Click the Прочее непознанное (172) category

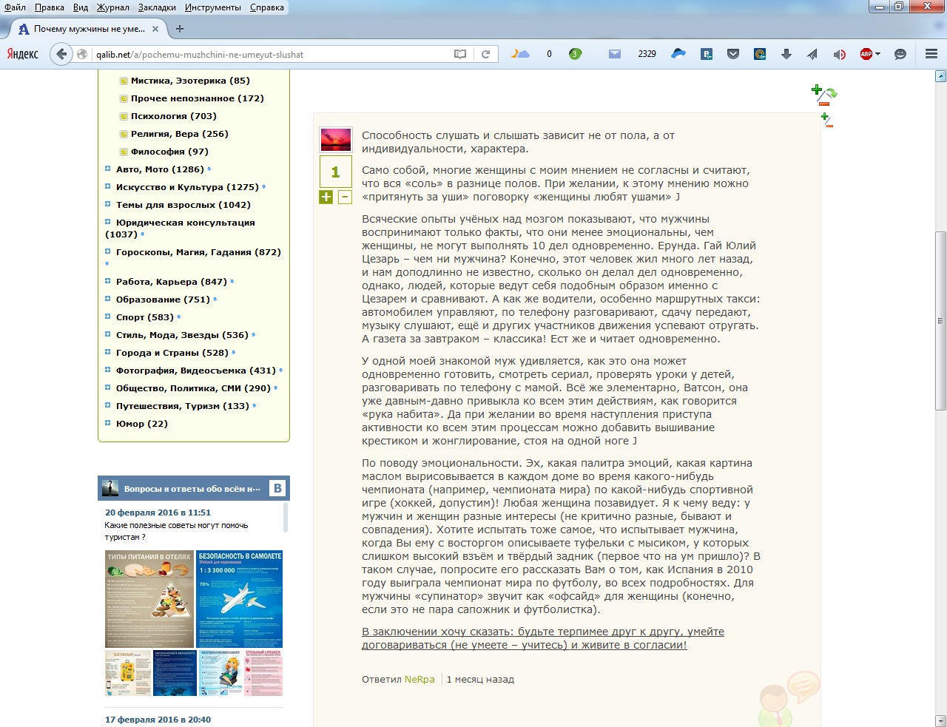[198, 98]
